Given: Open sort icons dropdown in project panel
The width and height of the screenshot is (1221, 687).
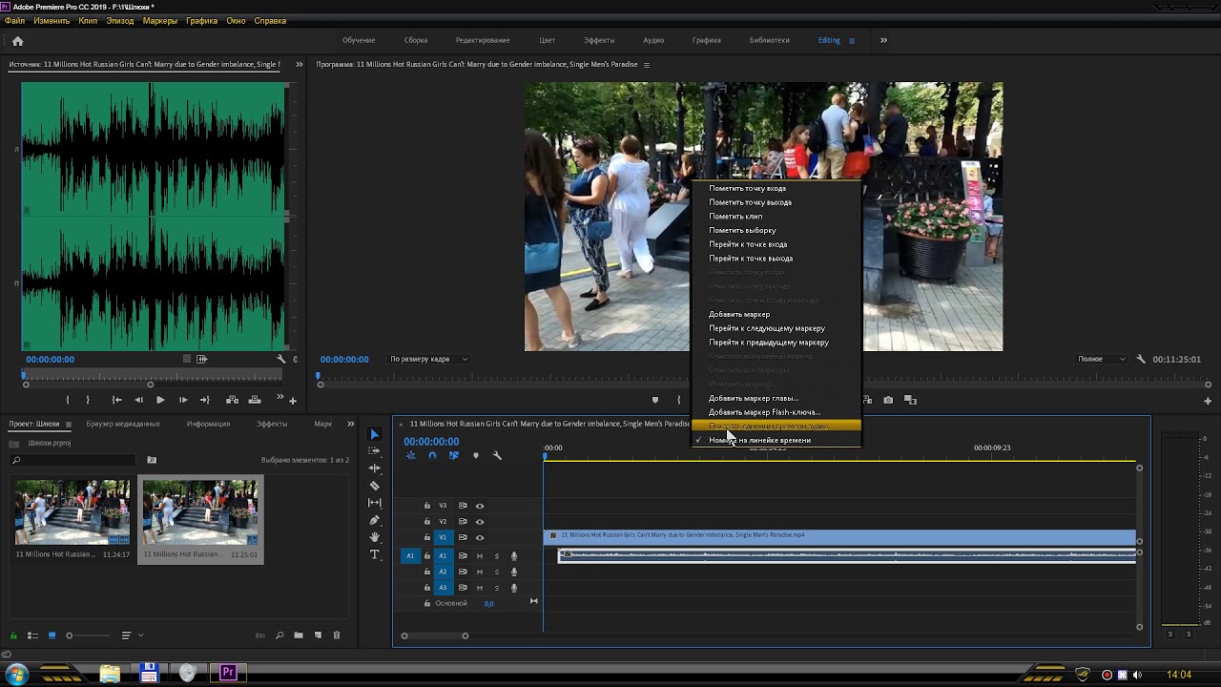Looking at the screenshot, I should pos(132,635).
